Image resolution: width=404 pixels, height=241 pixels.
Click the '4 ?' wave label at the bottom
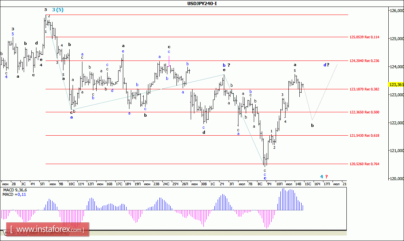pyautogui.click(x=324, y=176)
